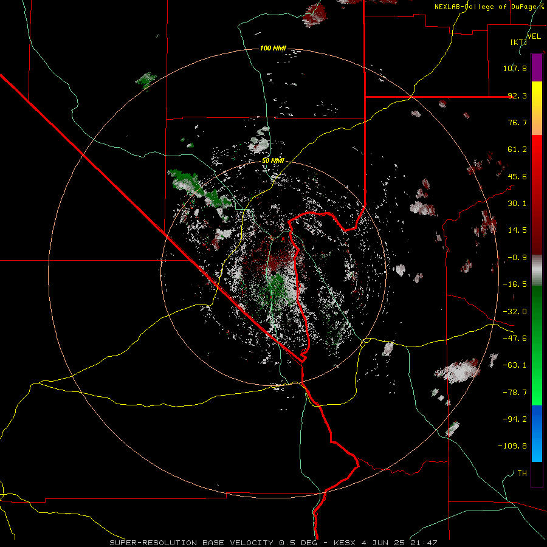Click the 30.1 legend value

pos(517,204)
